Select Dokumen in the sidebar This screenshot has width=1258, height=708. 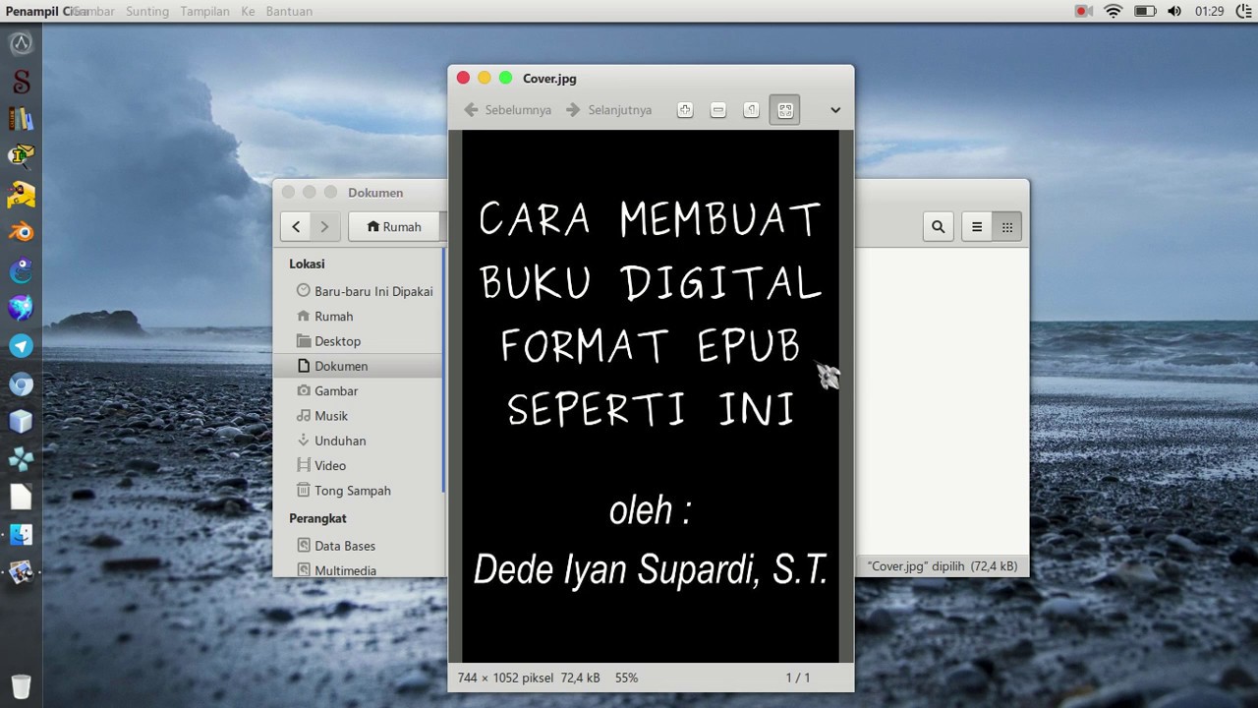click(x=360, y=366)
